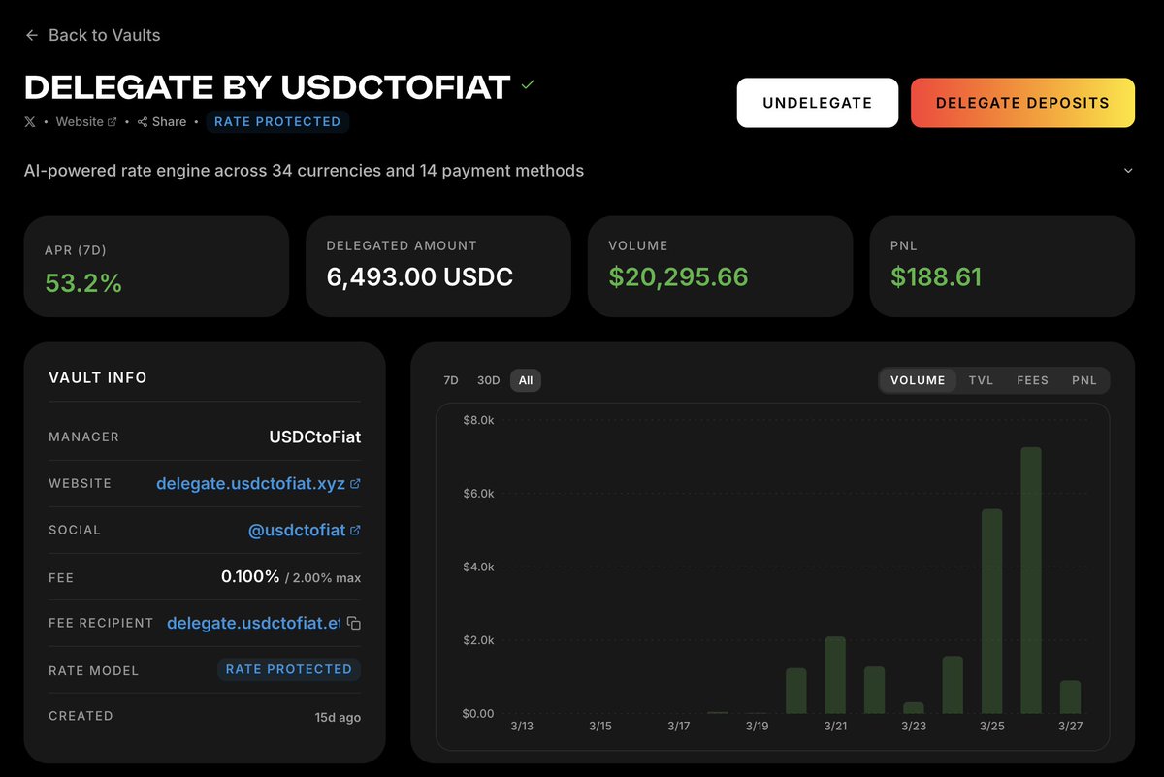Click the external link icon beside delegate.usdctofiat.xyz
The width and height of the screenshot is (1164, 777).
pyautogui.click(x=355, y=483)
